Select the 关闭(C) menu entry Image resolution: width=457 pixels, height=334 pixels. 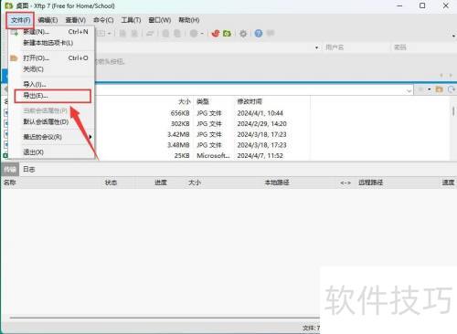(x=52, y=69)
